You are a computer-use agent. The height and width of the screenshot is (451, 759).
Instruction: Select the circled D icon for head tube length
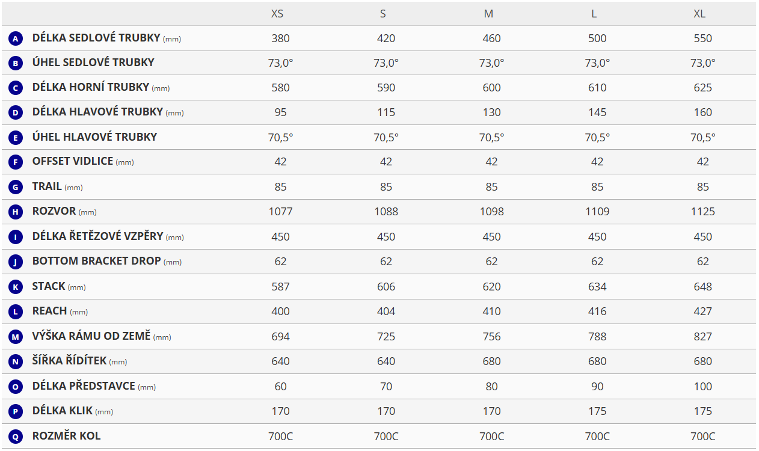click(16, 112)
